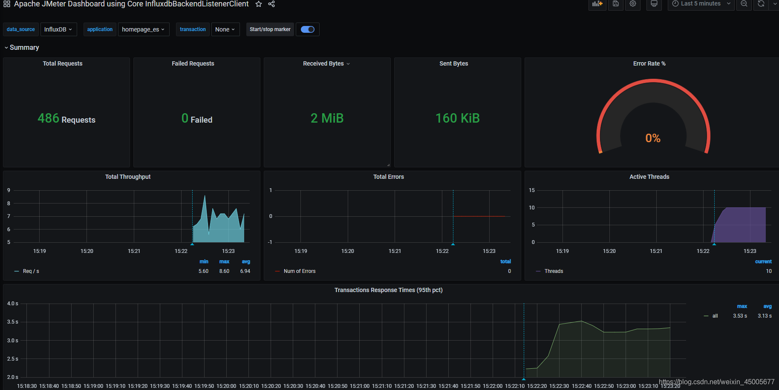Sort Total Errors legend by total
Image resolution: width=779 pixels, height=390 pixels.
click(505, 261)
